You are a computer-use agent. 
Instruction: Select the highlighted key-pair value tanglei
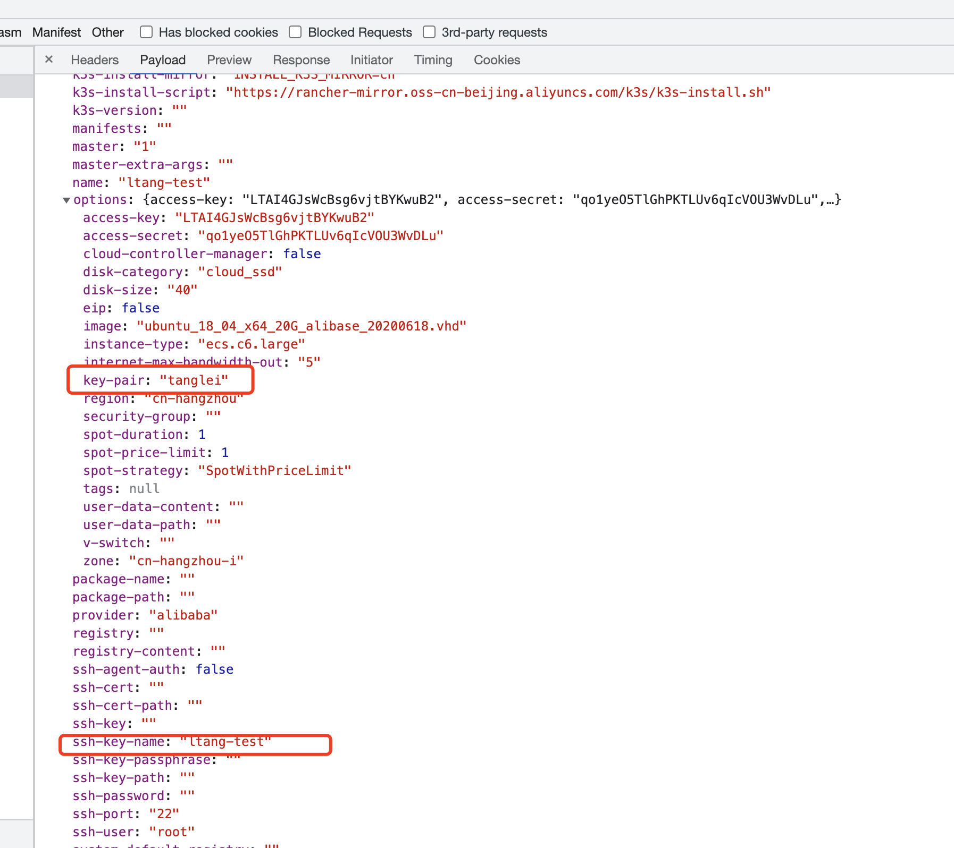click(194, 380)
